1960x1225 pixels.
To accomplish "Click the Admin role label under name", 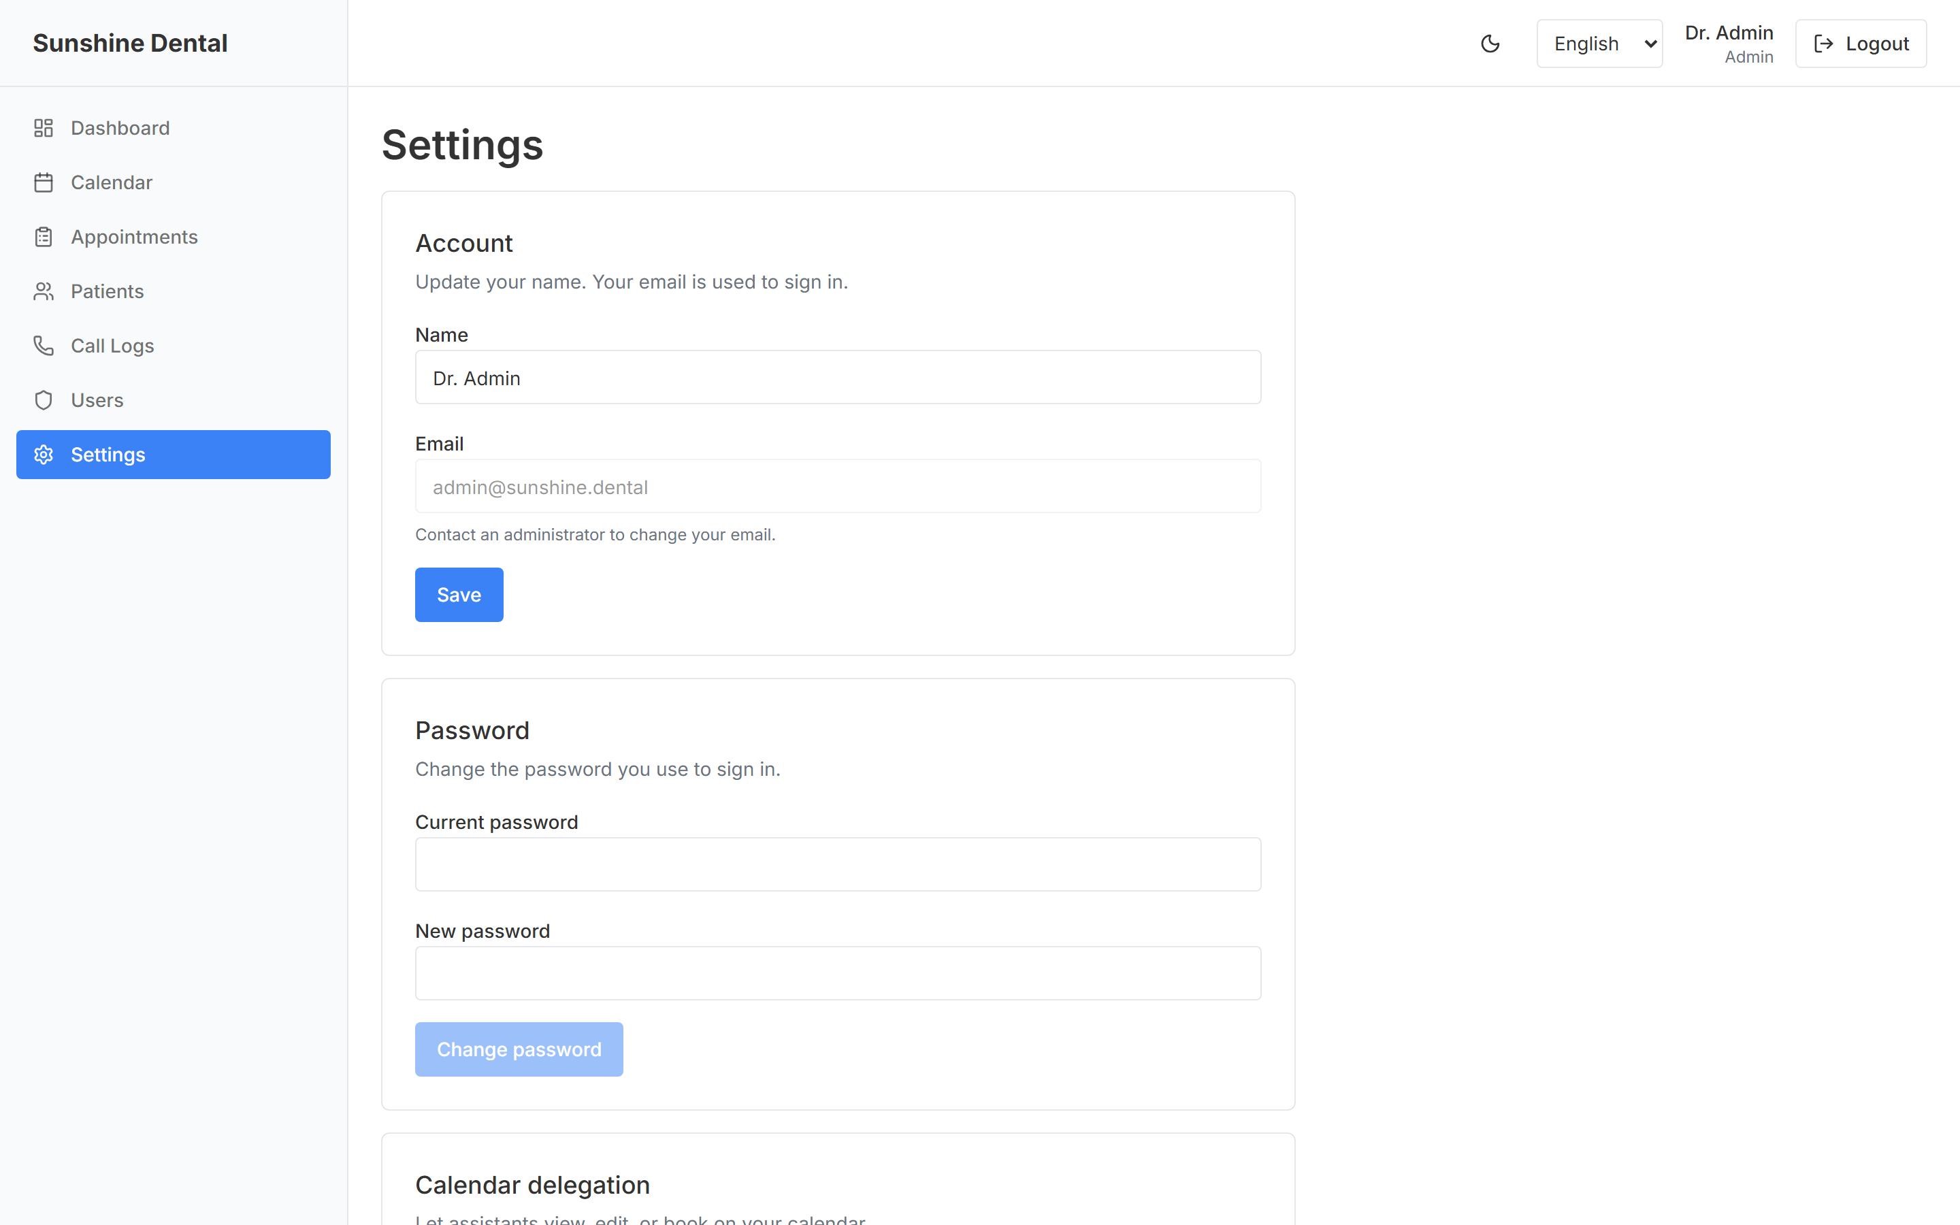I will coord(1748,56).
